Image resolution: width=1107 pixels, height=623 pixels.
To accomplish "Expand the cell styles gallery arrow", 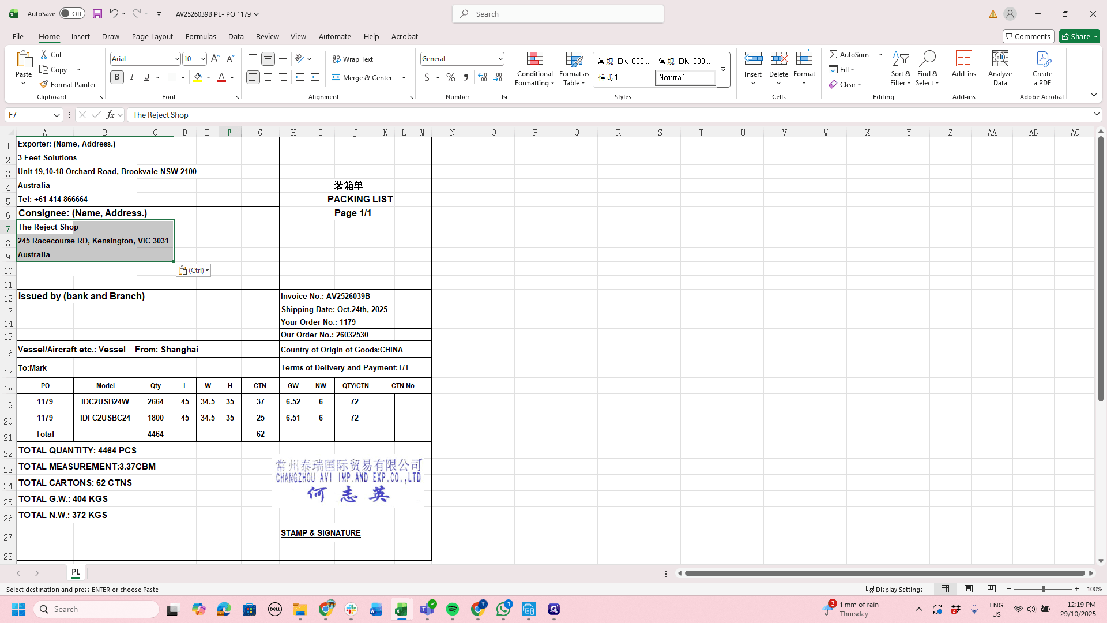I will pos(723,69).
